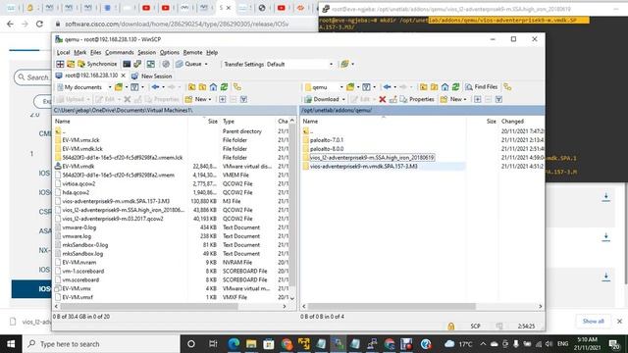Open the Remote menu
Screen dimensions: 628x353
[x=192, y=52]
